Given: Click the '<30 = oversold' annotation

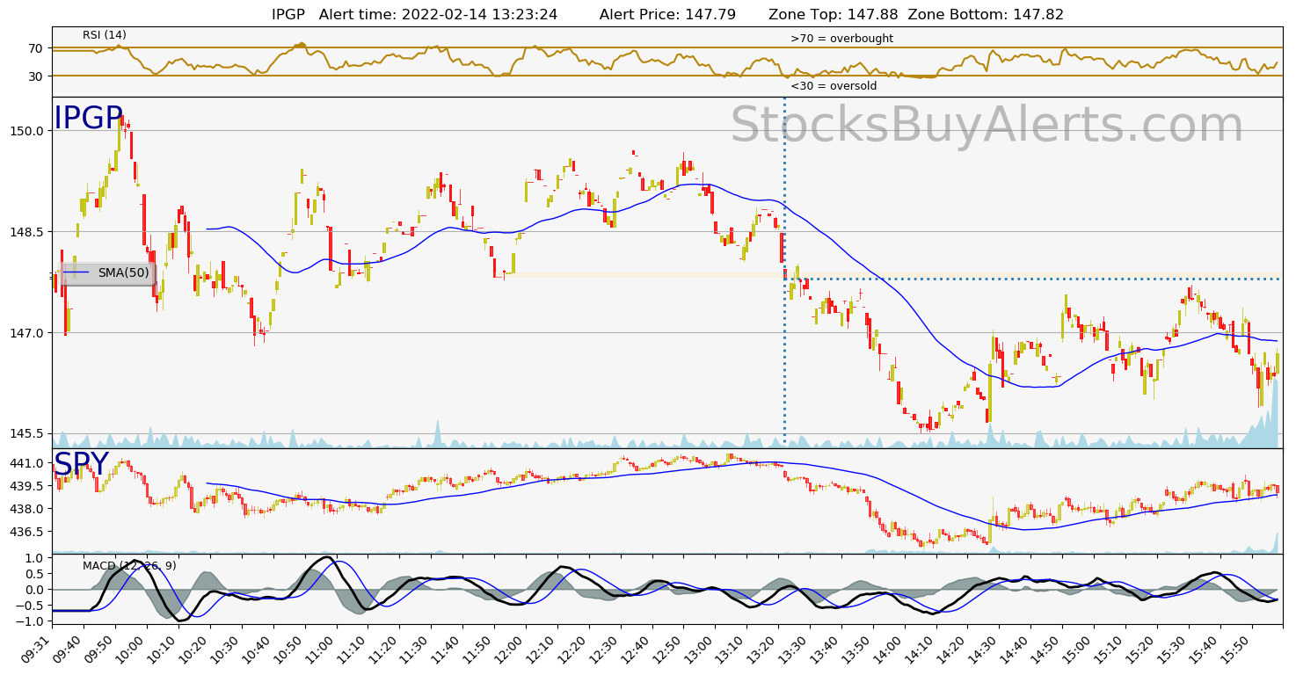Looking at the screenshot, I should click(x=834, y=86).
